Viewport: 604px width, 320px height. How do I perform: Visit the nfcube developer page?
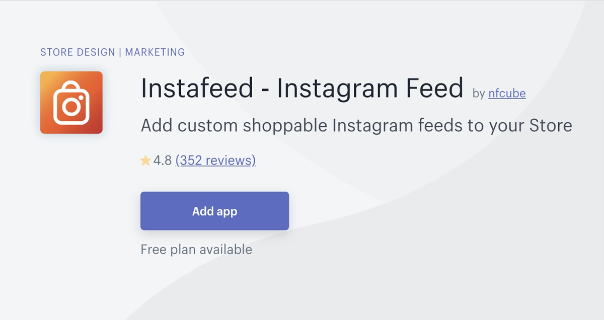click(x=507, y=93)
